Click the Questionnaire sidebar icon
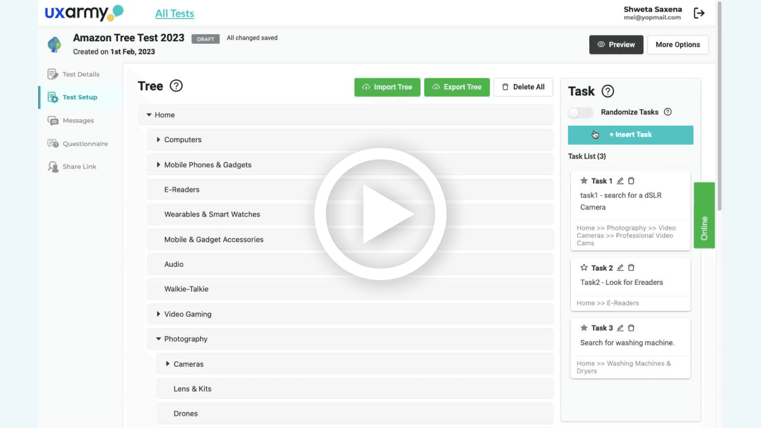This screenshot has height=428, width=761. 53,143
